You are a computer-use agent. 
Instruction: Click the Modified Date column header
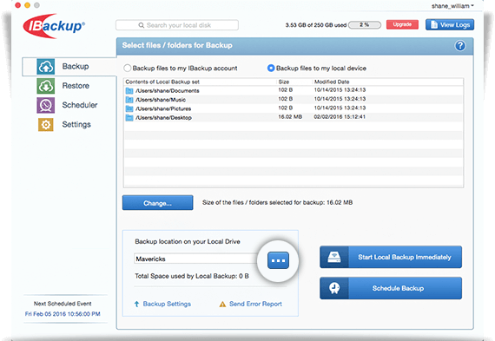332,82
